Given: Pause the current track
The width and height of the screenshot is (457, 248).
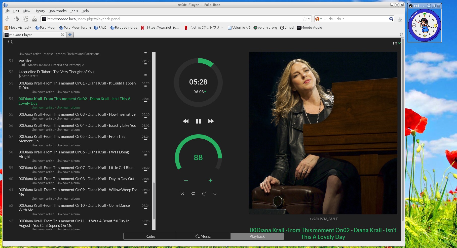Looking at the screenshot, I should click(198, 121).
